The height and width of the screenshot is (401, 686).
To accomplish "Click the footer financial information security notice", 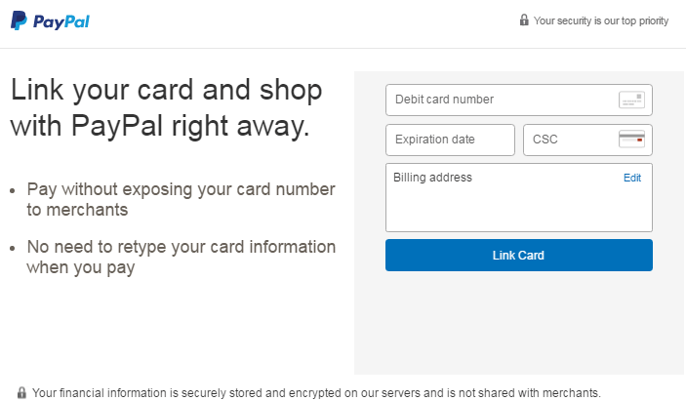I will point(316,392).
